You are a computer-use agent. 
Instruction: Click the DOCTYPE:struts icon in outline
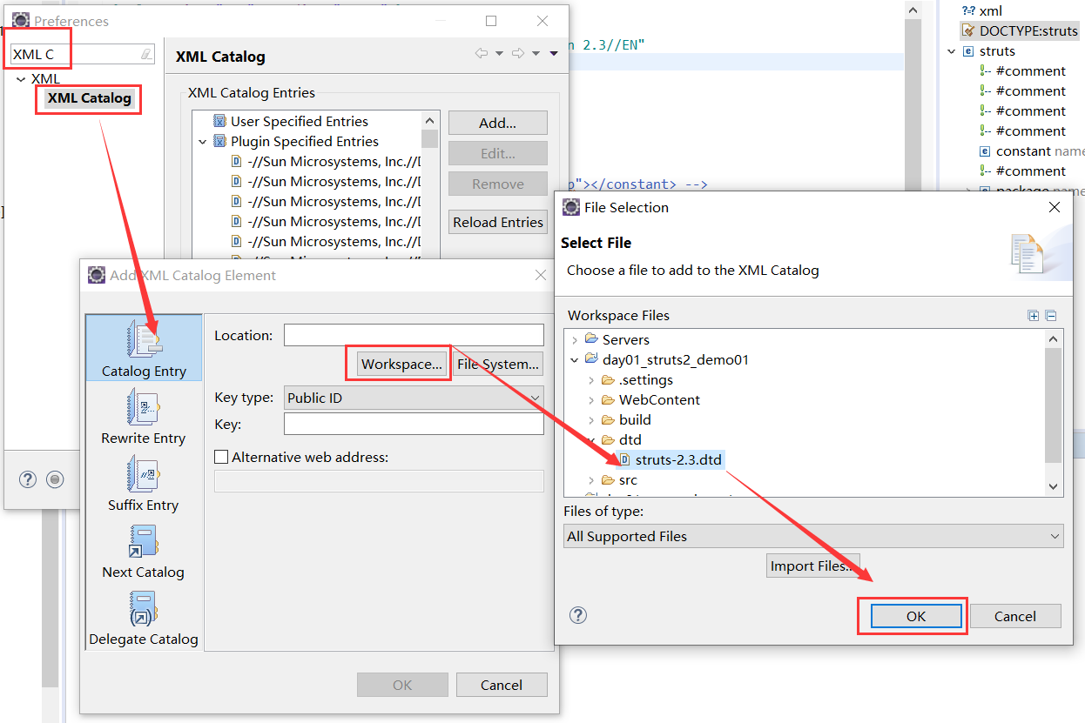(x=968, y=30)
